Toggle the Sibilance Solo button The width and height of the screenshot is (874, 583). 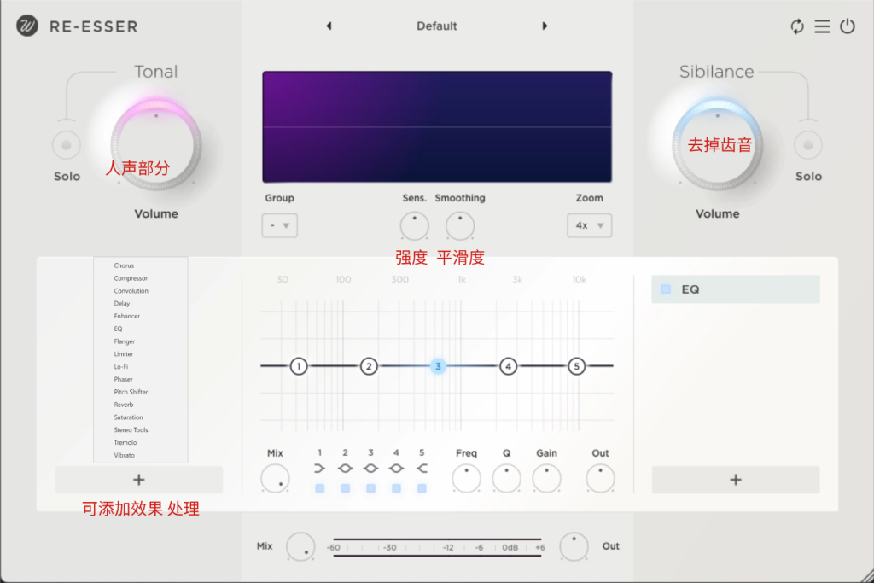pos(807,145)
